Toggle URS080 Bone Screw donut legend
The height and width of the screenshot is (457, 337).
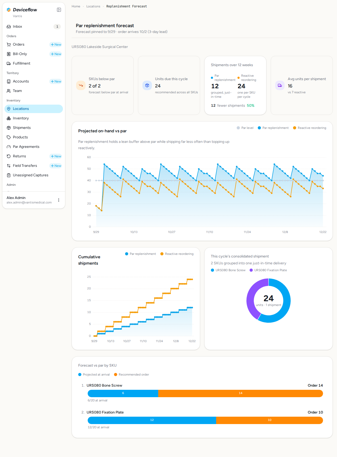[228, 270]
